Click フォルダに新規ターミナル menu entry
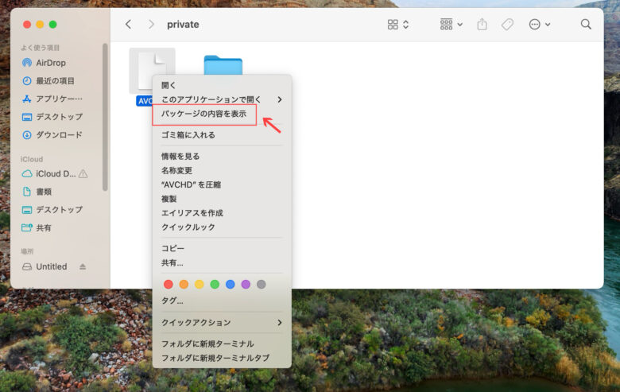 (x=207, y=343)
